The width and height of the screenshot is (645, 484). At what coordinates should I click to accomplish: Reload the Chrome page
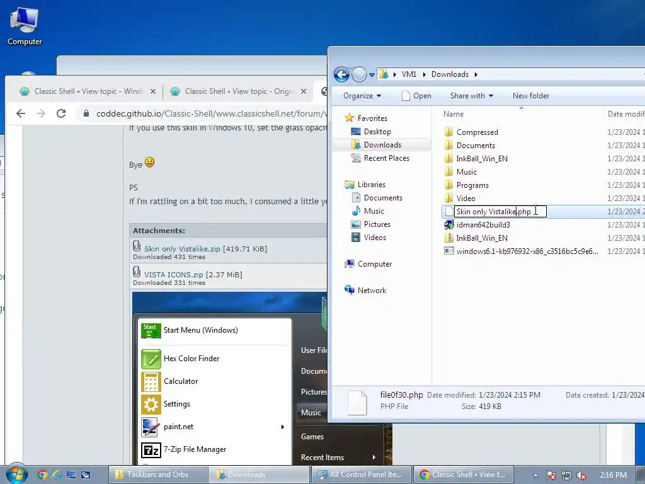click(x=61, y=113)
